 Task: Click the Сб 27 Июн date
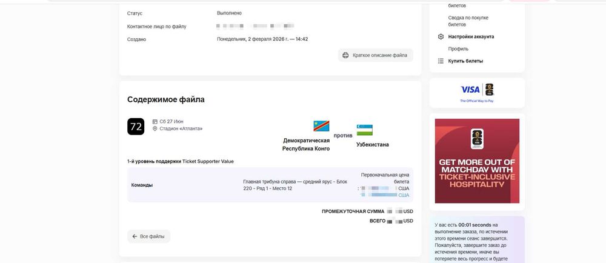point(171,121)
